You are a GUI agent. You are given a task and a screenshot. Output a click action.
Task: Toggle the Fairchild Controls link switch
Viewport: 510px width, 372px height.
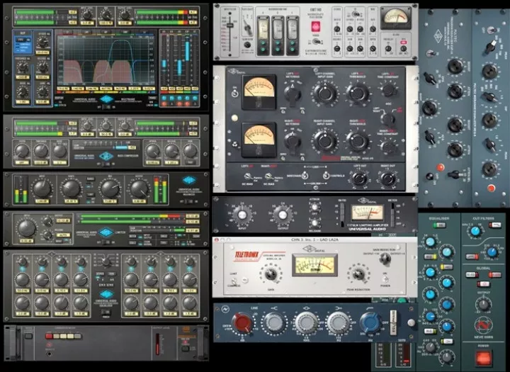coord(326,176)
